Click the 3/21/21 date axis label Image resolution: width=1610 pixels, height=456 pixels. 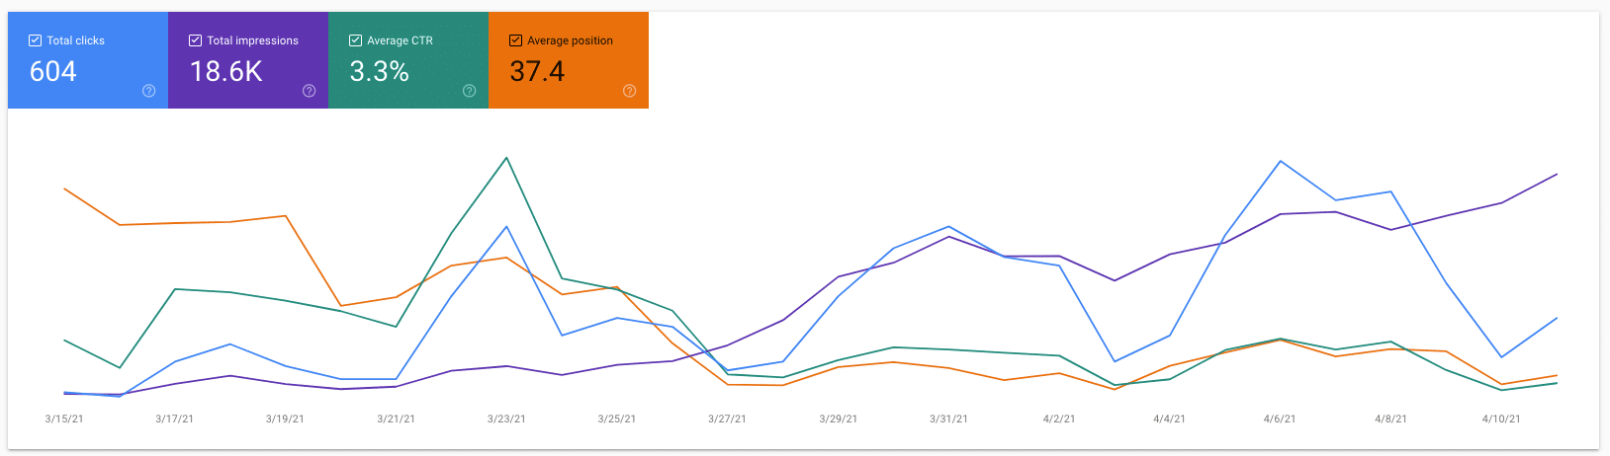point(397,418)
